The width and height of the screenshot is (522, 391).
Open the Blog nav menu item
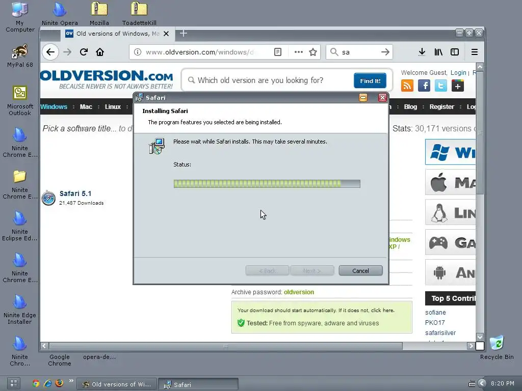[x=410, y=107]
